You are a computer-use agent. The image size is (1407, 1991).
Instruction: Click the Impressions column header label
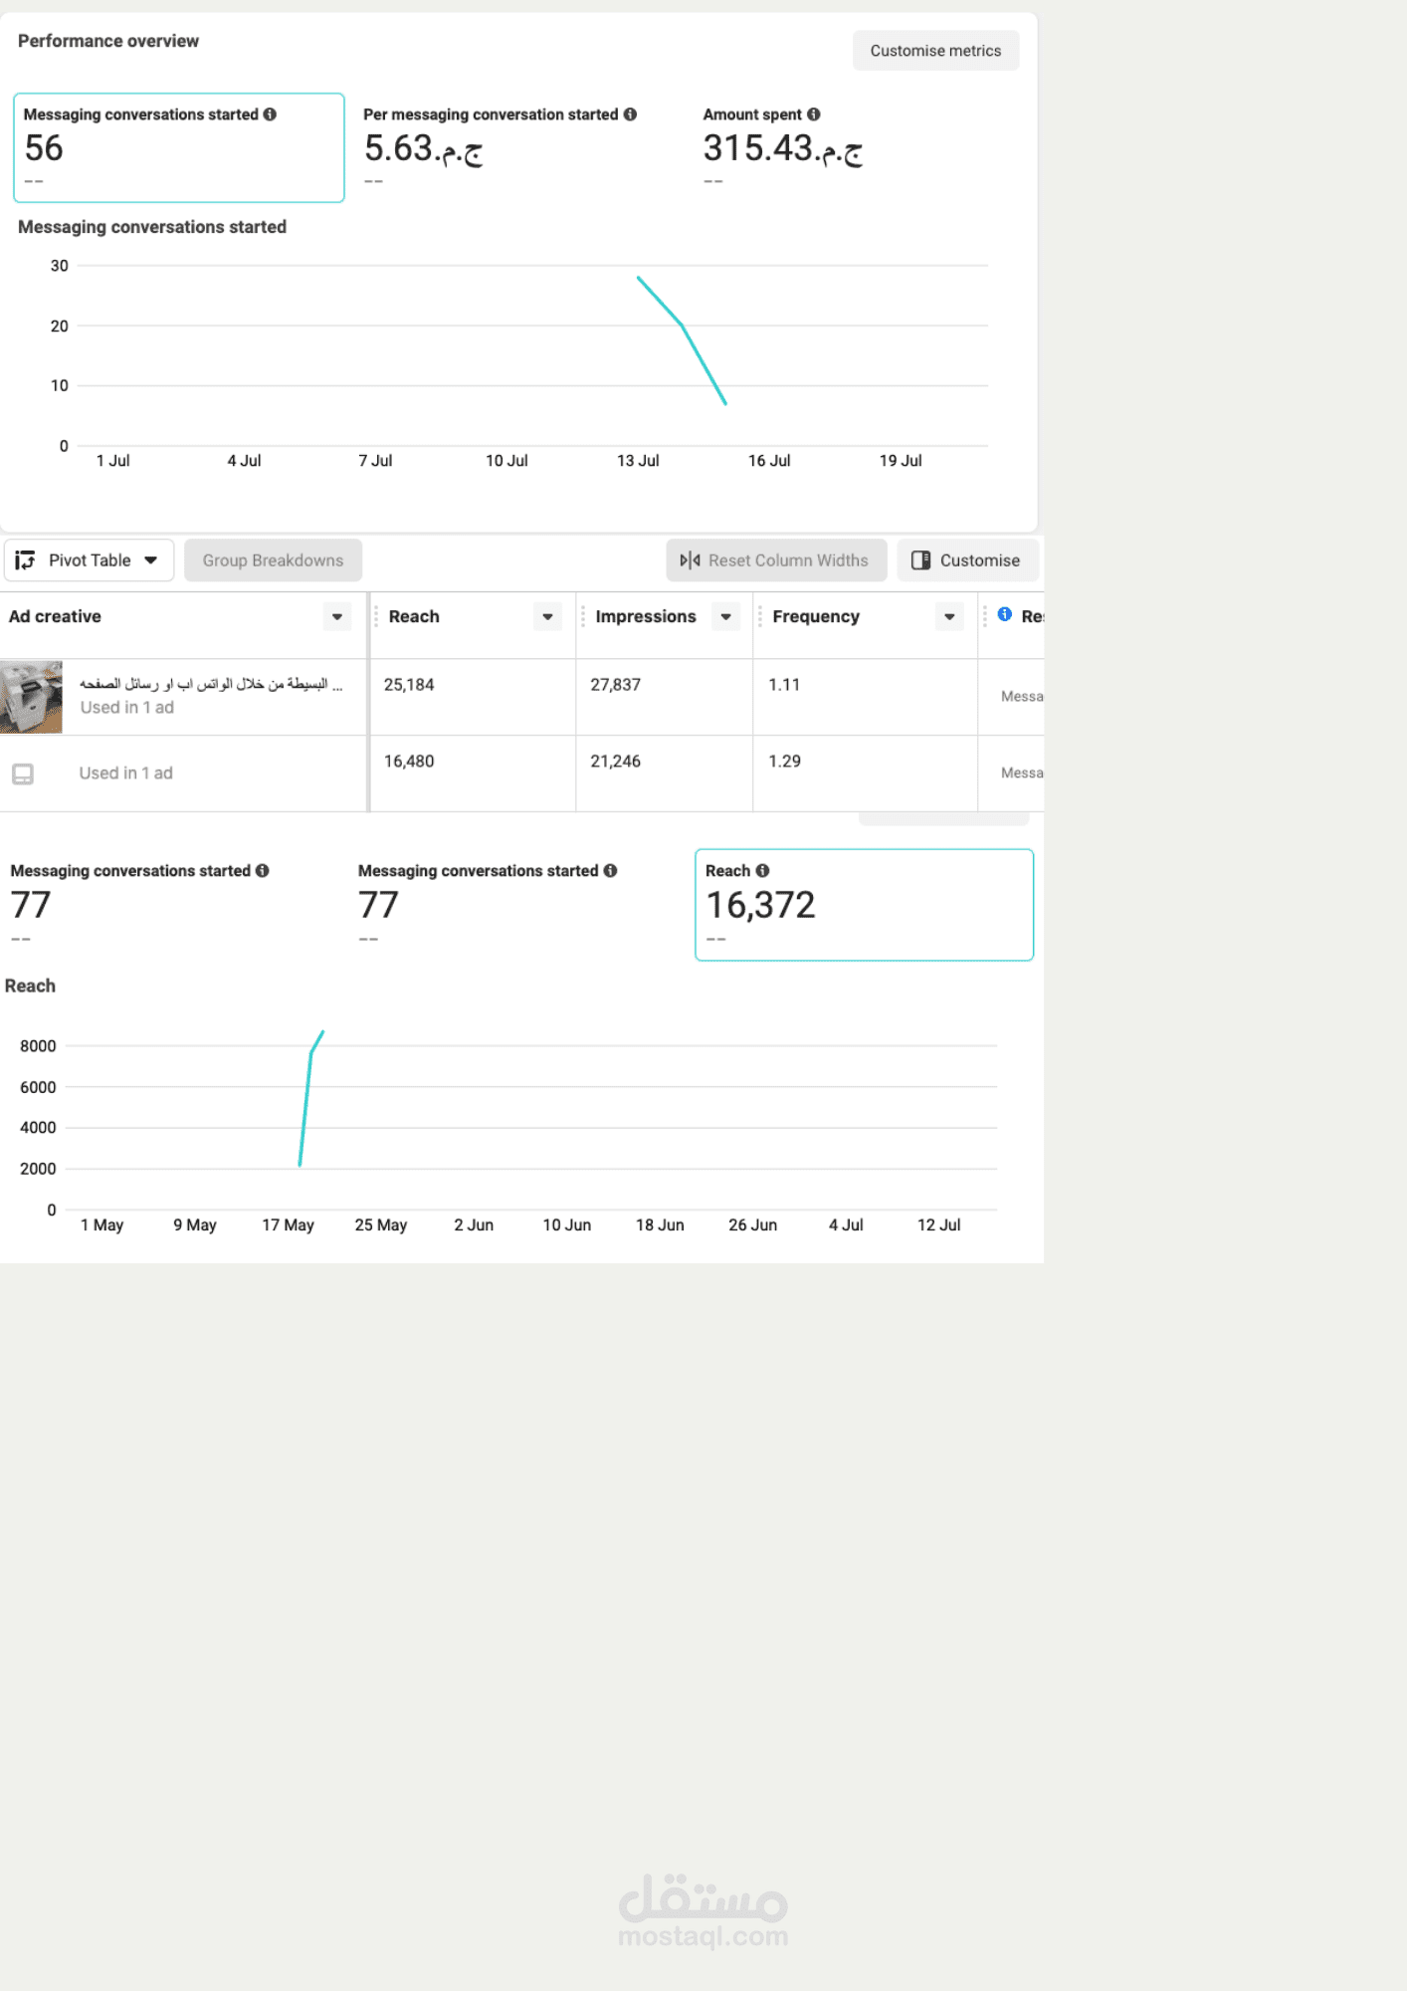click(x=646, y=617)
